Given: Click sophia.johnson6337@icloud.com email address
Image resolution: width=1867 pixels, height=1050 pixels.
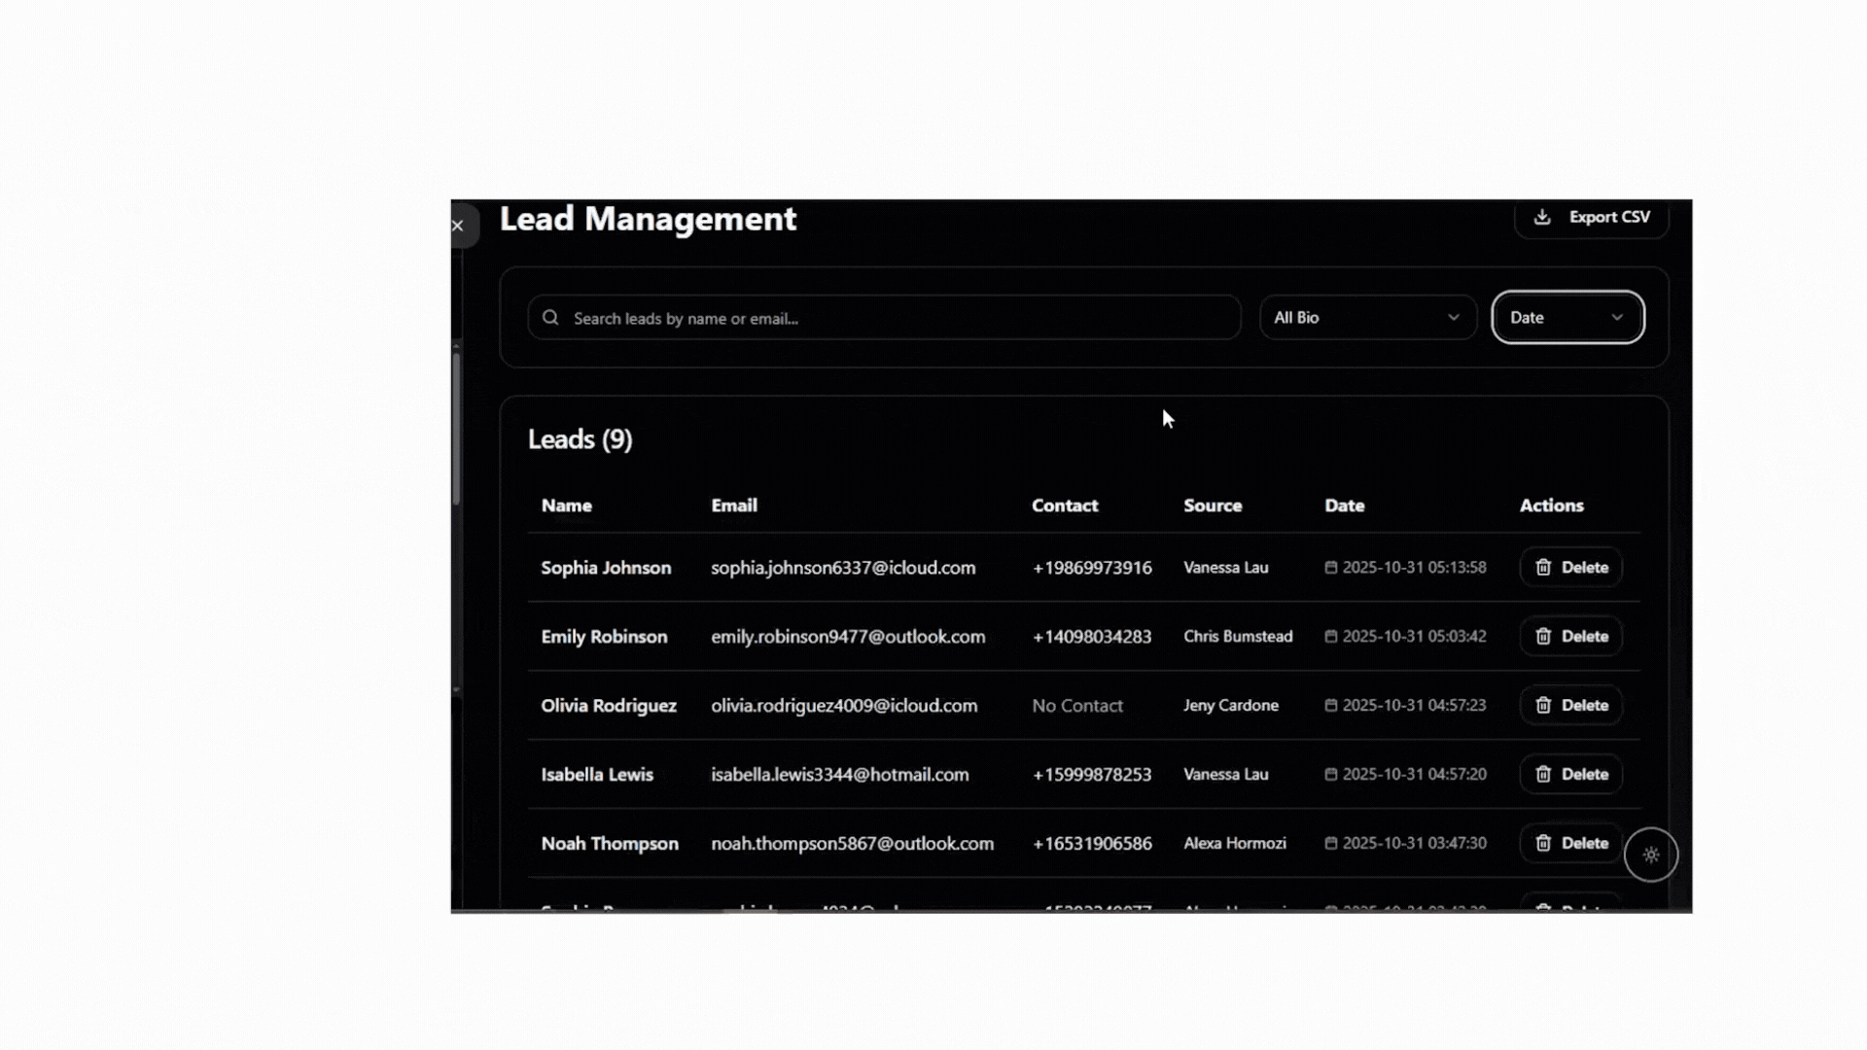Looking at the screenshot, I should click(x=843, y=568).
